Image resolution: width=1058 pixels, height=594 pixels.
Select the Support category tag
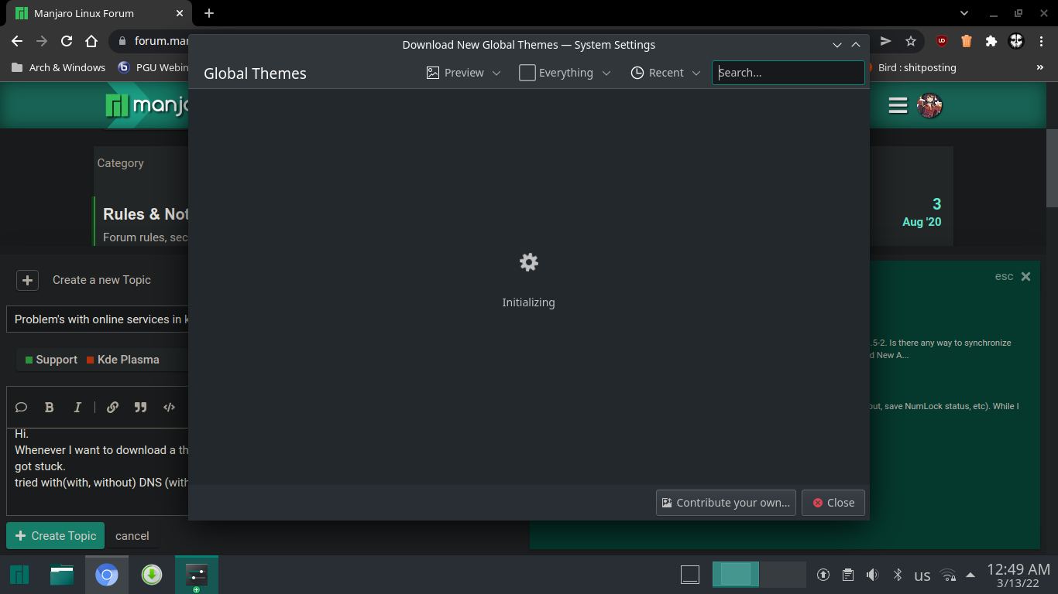pos(51,360)
